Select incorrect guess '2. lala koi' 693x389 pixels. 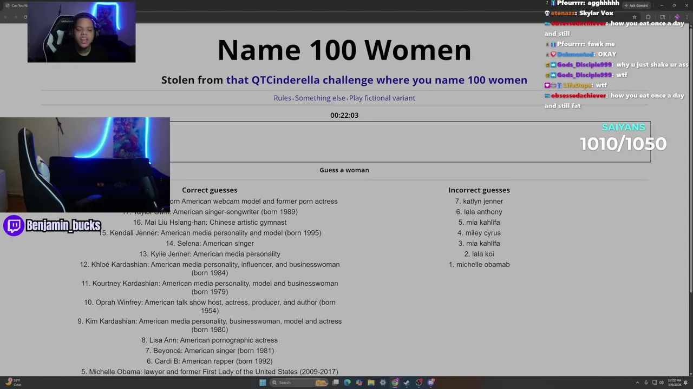pyautogui.click(x=479, y=254)
